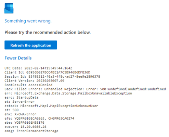The width and height of the screenshot is (169, 137).
Task: Click the ehk X-OWA-Error line
Action: pos(21,114)
